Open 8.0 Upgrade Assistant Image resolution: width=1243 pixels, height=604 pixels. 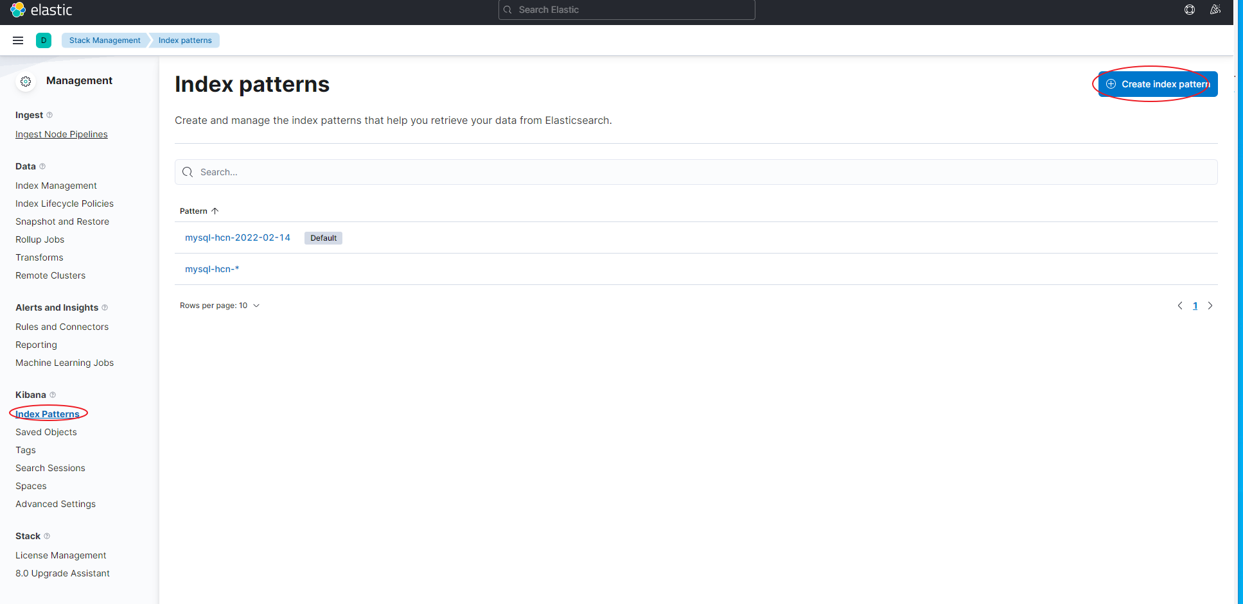click(62, 573)
